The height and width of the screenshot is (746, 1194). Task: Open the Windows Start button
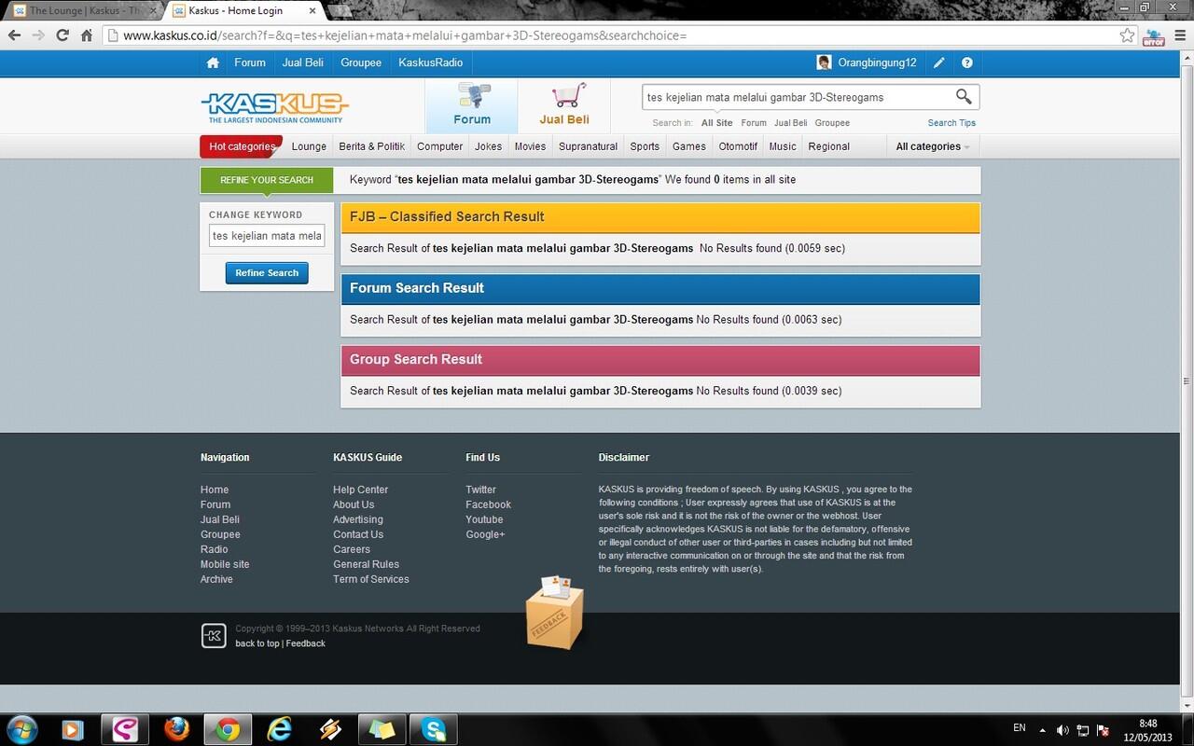(x=21, y=728)
